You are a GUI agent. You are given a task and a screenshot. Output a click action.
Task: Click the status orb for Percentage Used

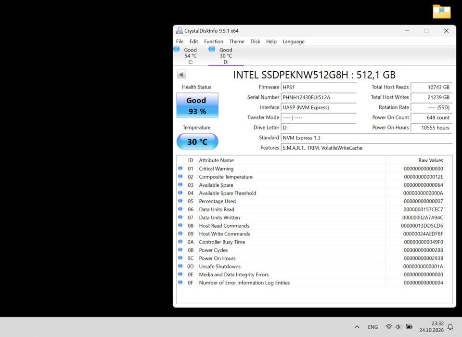click(x=180, y=201)
